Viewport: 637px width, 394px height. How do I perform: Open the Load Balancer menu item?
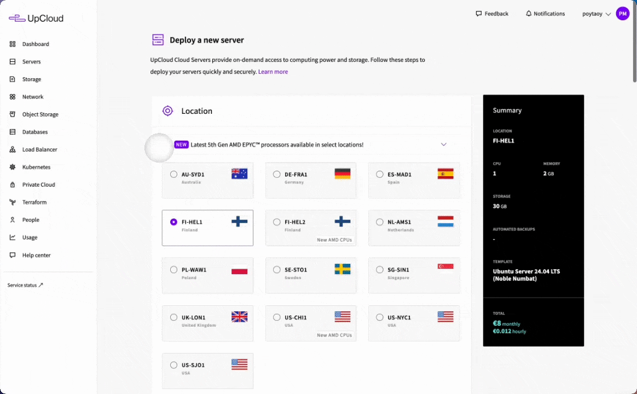39,149
